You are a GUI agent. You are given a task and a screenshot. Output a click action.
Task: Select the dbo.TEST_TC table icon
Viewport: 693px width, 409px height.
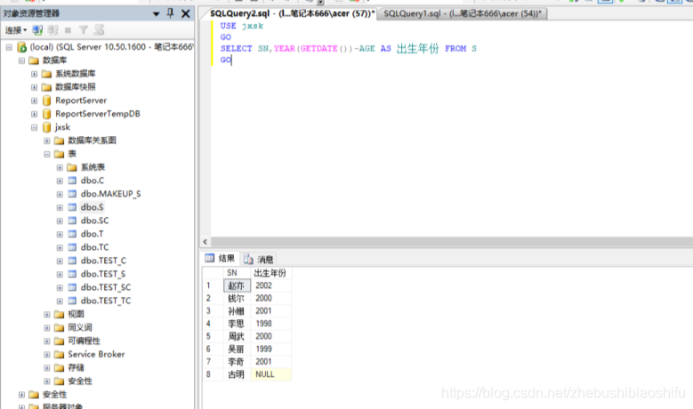pyautogui.click(x=72, y=301)
